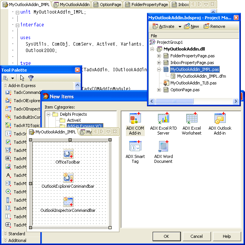Select the OutlookInspectorCommandBar component
Screen dimensions: 245x245
click(x=68, y=201)
